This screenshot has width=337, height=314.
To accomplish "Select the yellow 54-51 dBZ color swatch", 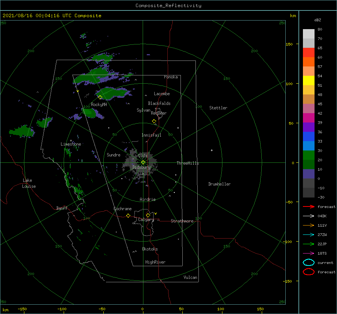I will click(309, 81).
